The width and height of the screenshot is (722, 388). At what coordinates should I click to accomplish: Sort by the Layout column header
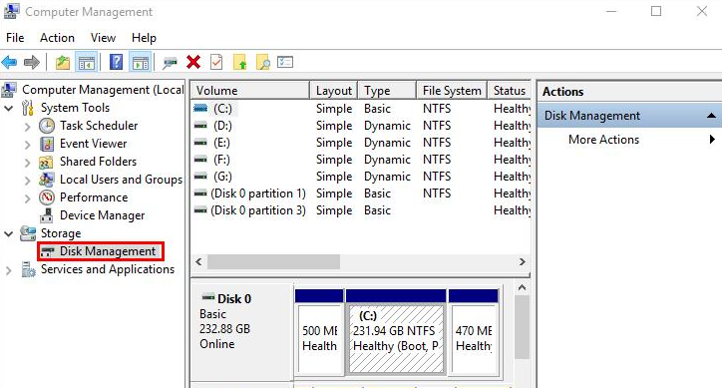coord(334,91)
